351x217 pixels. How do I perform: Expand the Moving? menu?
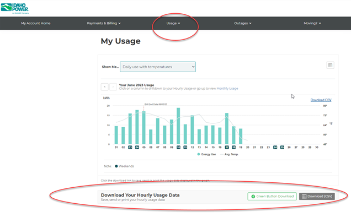tap(312, 23)
